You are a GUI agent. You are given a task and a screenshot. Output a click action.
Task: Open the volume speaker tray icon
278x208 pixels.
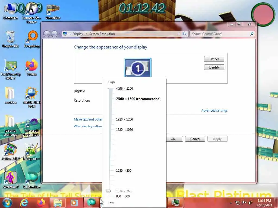pos(250,203)
